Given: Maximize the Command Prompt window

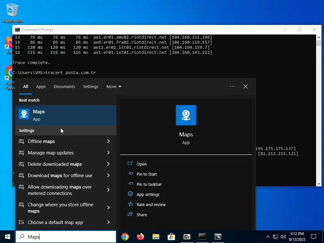Looking at the screenshot, I should coord(300,29).
